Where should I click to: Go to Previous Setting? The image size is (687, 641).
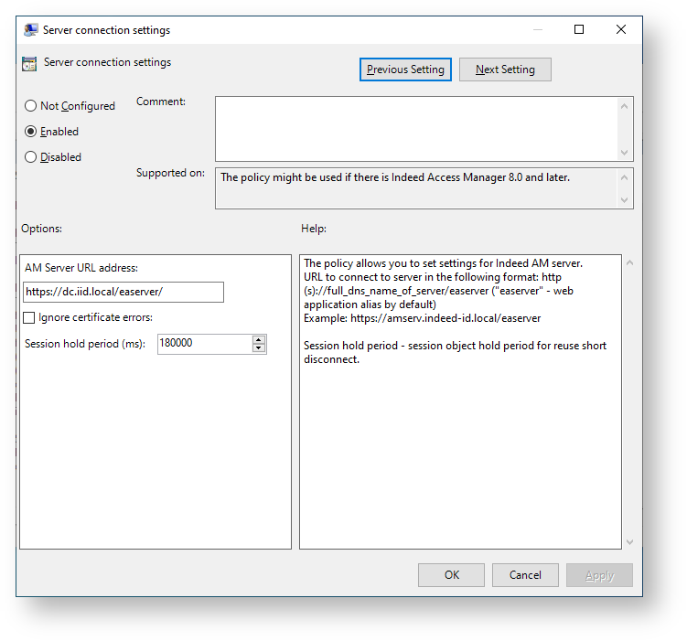(405, 69)
